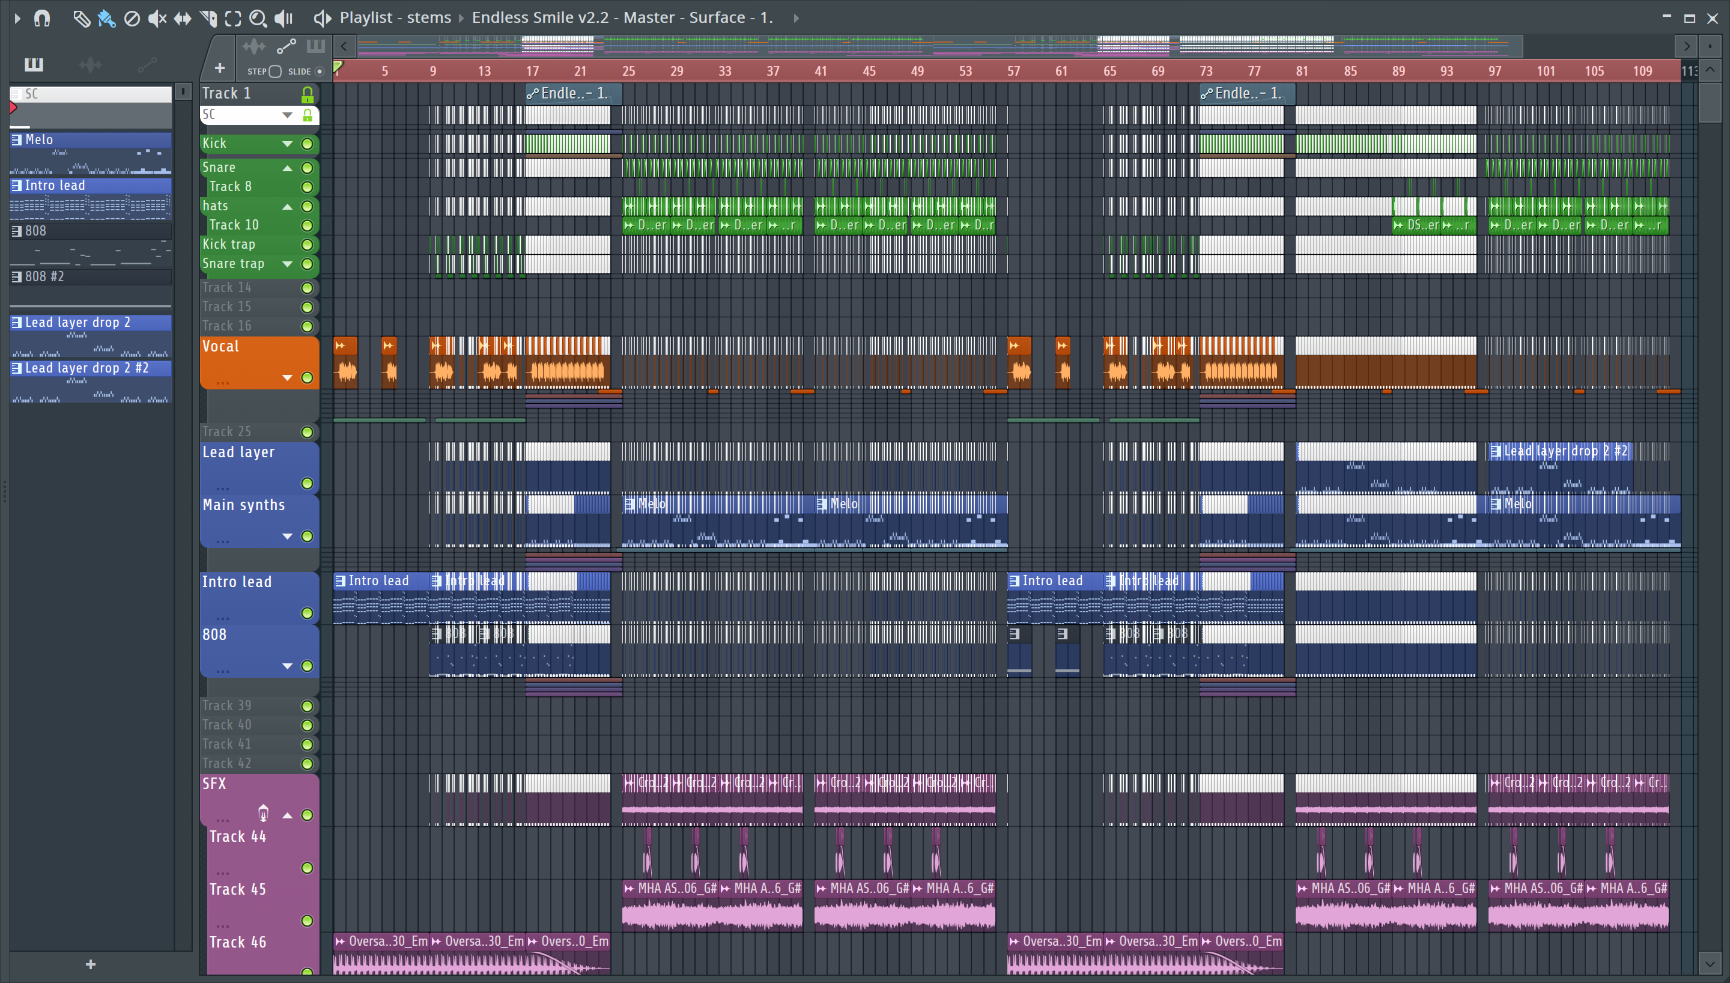Pick the Slice tool
Image resolution: width=1730 pixels, height=983 pixels.
208,18
